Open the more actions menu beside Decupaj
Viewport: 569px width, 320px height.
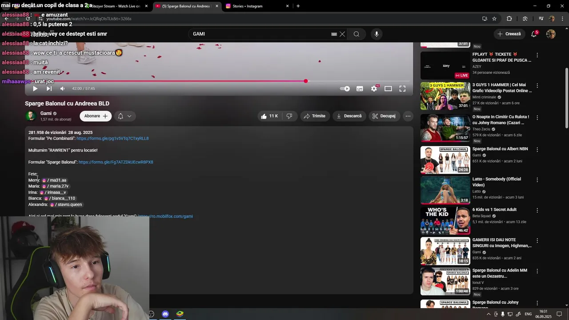tap(408, 116)
